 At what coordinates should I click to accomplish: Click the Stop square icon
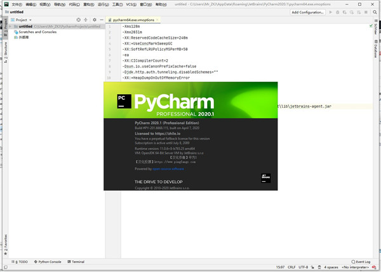coord(366,12)
